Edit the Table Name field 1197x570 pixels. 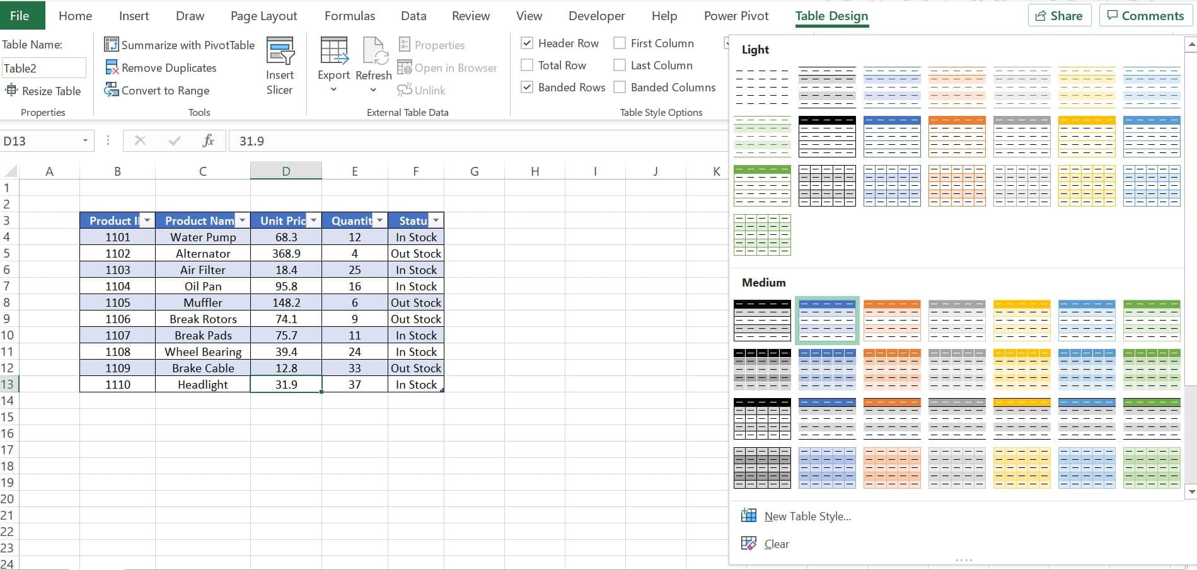point(43,67)
